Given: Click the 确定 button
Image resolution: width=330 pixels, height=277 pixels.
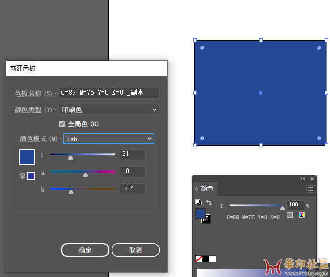Looking at the screenshot, I should [85, 250].
